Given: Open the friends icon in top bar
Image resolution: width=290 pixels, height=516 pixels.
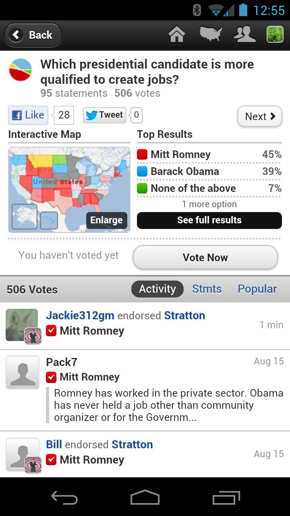Looking at the screenshot, I should (x=244, y=35).
